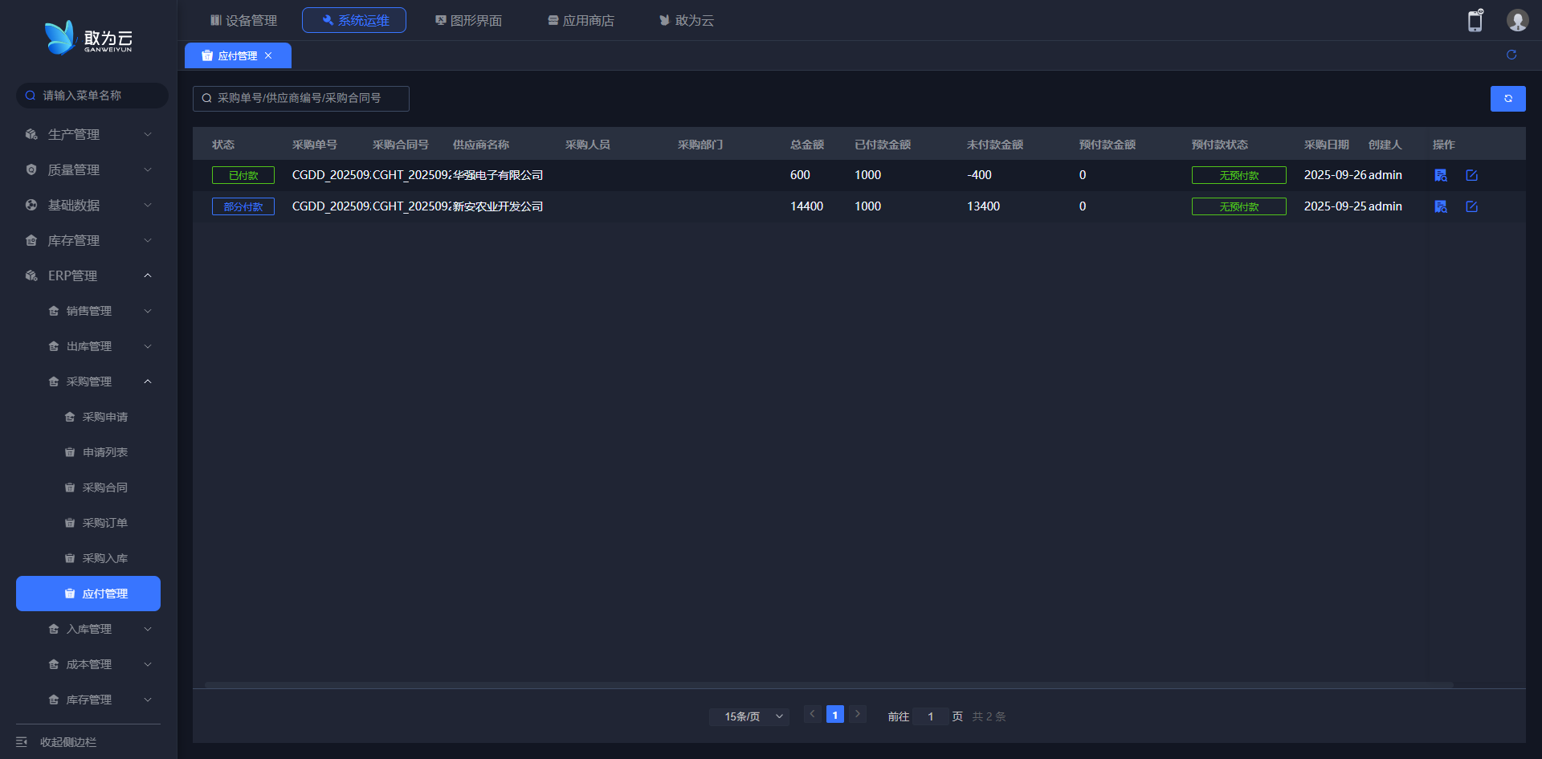Open the 15条/页 page size dropdown
The width and height of the screenshot is (1542, 759).
[x=749, y=716]
